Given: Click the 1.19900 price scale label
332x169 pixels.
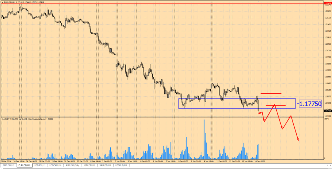Looking at the screenshot, I should 327,57.
